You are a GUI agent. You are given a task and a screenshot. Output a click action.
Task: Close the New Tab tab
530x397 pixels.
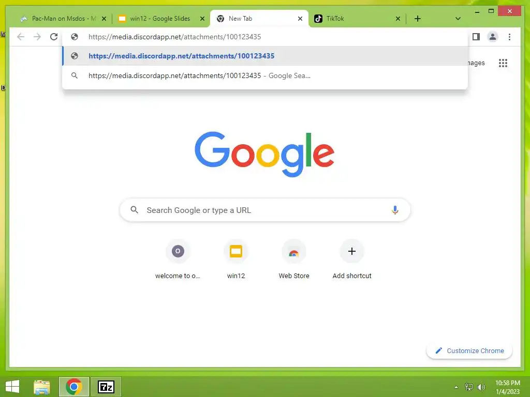[300, 19]
